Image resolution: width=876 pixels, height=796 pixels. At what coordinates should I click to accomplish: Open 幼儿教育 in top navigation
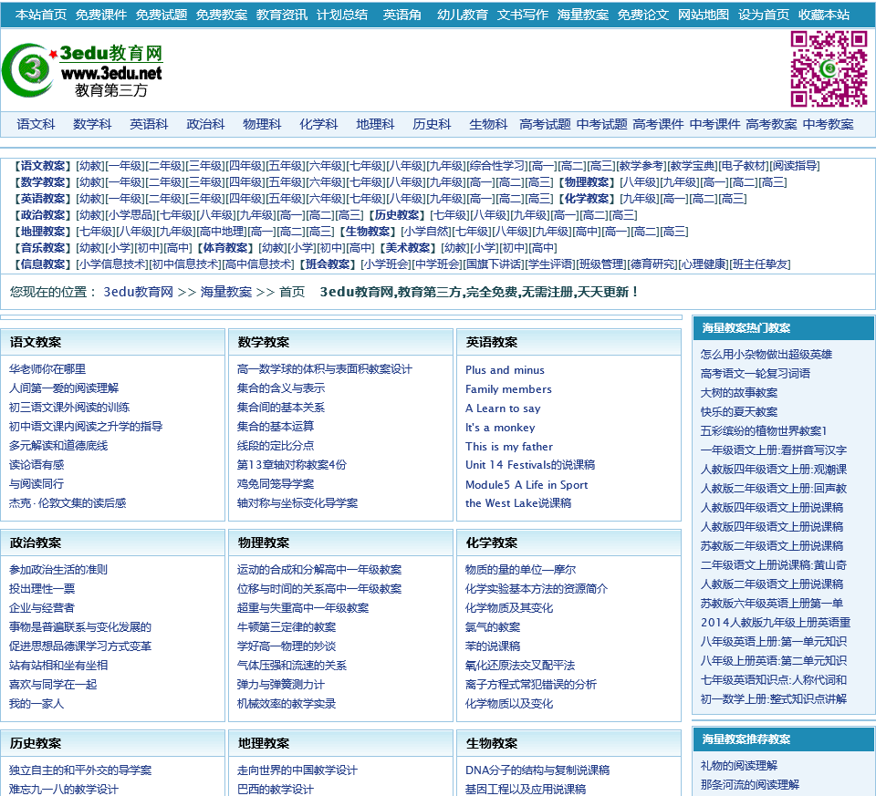pyautogui.click(x=463, y=15)
